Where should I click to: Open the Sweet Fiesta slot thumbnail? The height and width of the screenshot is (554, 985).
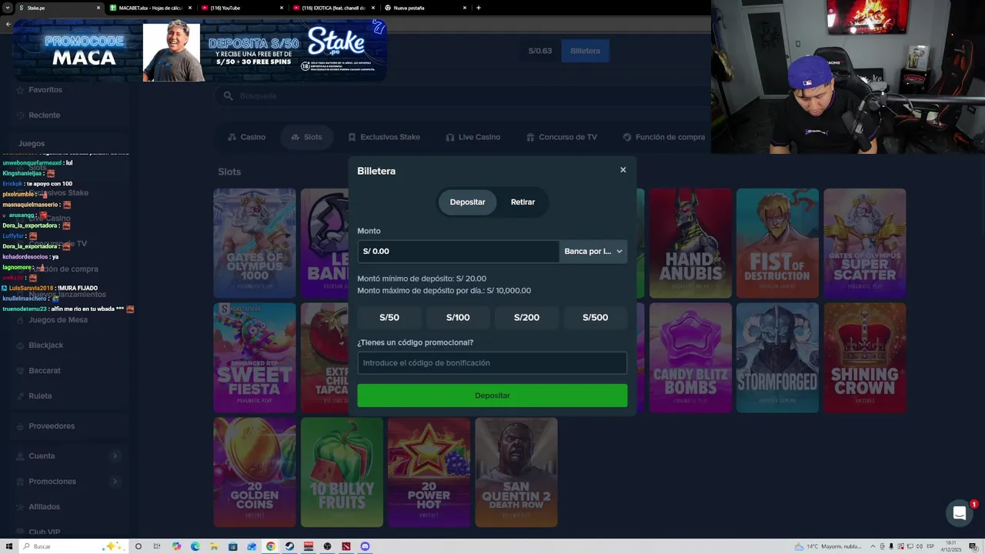[255, 358]
